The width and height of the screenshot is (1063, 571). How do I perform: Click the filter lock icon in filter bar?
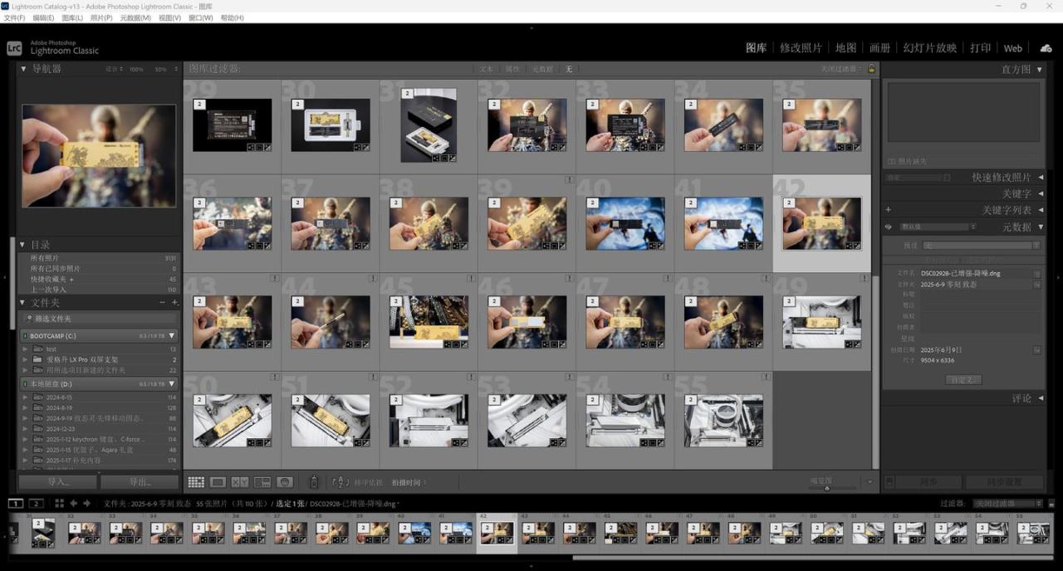tap(871, 69)
